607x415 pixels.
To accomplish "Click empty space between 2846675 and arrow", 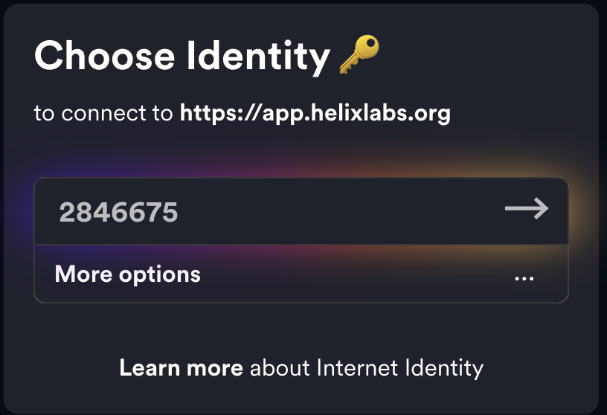I will (335, 212).
